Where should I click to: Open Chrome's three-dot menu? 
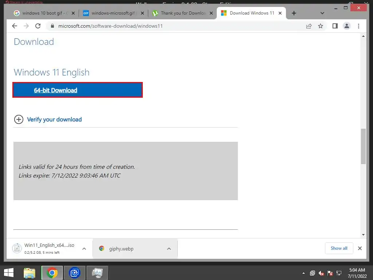point(358,26)
